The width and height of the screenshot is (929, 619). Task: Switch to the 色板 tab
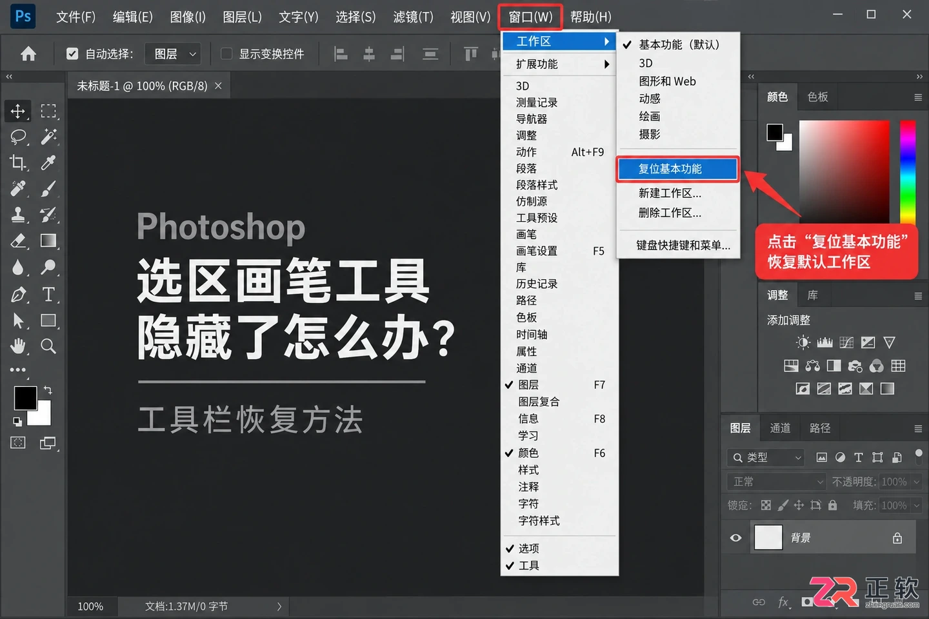(817, 97)
